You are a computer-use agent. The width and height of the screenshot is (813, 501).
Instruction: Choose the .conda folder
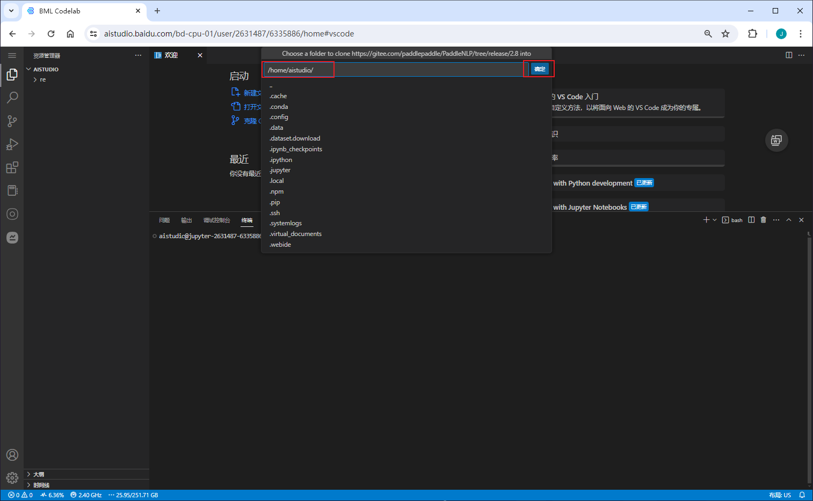tap(406, 107)
